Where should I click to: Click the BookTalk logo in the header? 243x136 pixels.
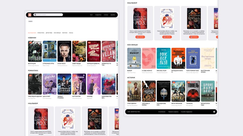30,15
